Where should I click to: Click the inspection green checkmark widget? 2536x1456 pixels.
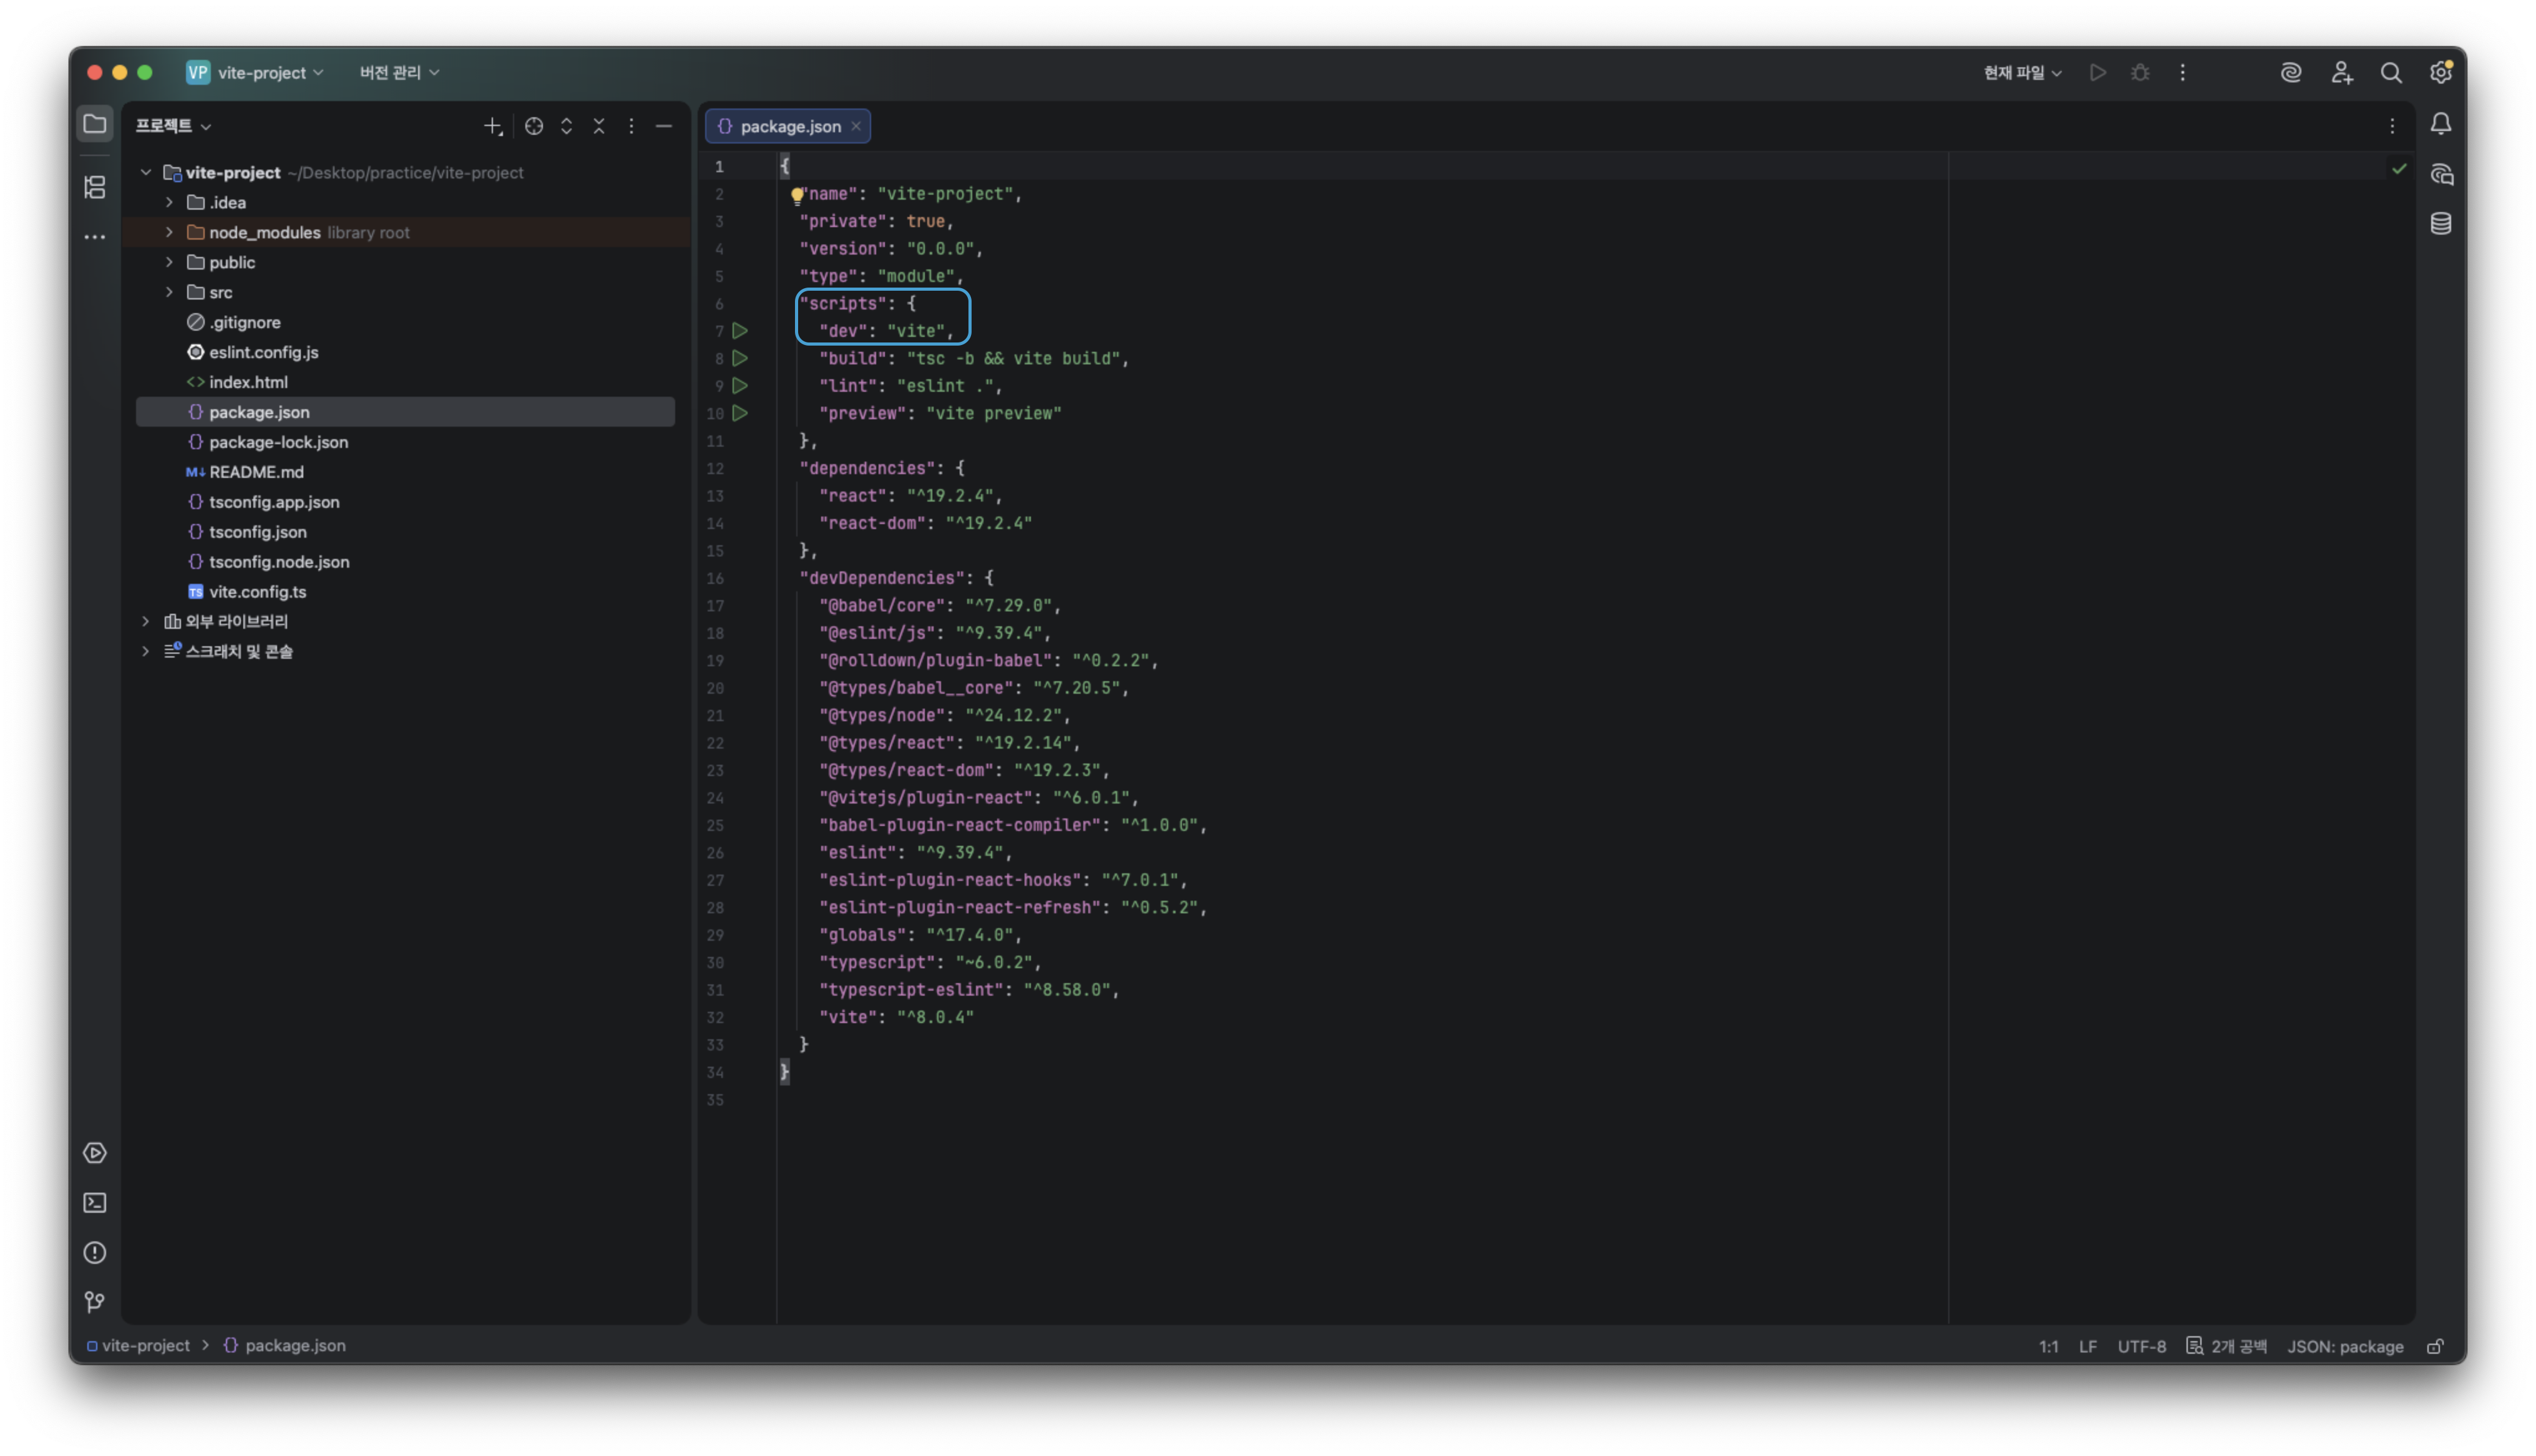(x=2399, y=168)
